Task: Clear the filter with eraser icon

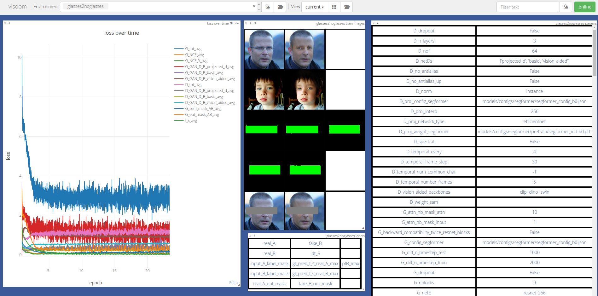Action: (x=566, y=7)
